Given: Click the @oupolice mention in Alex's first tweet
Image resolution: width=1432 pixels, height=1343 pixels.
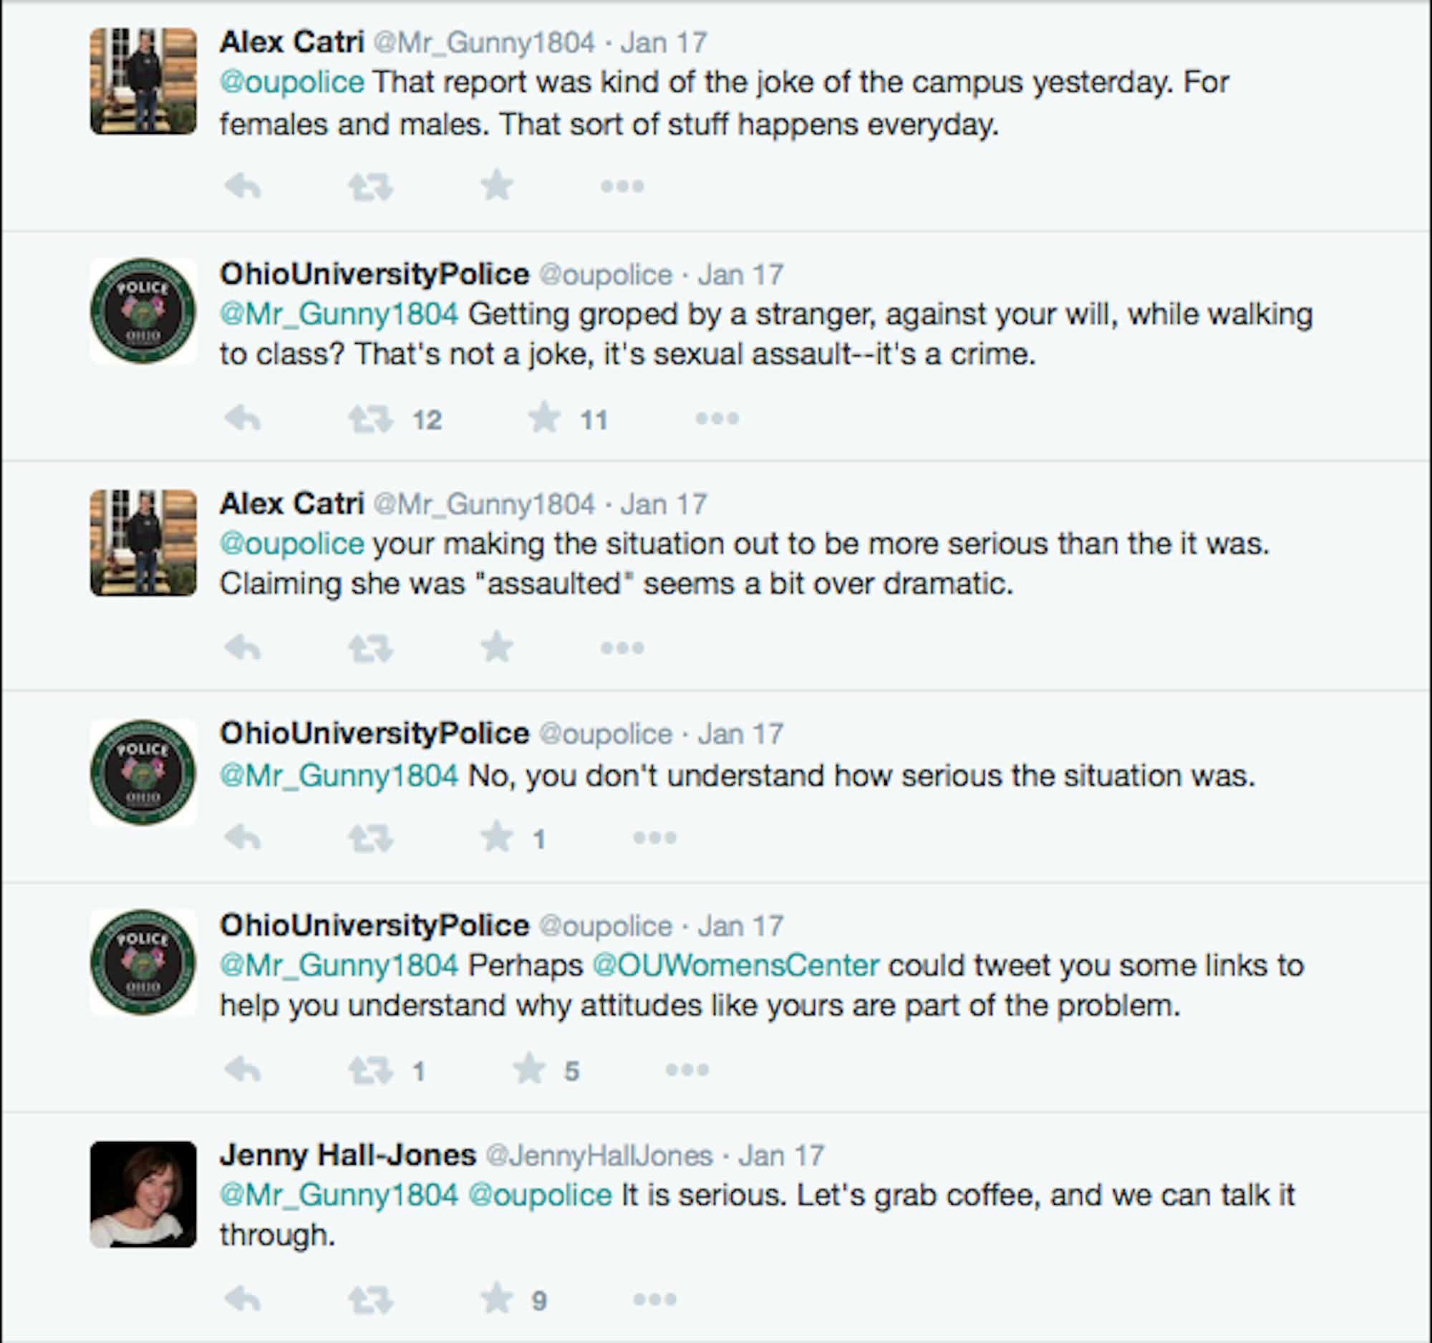Looking at the screenshot, I should click(x=291, y=82).
